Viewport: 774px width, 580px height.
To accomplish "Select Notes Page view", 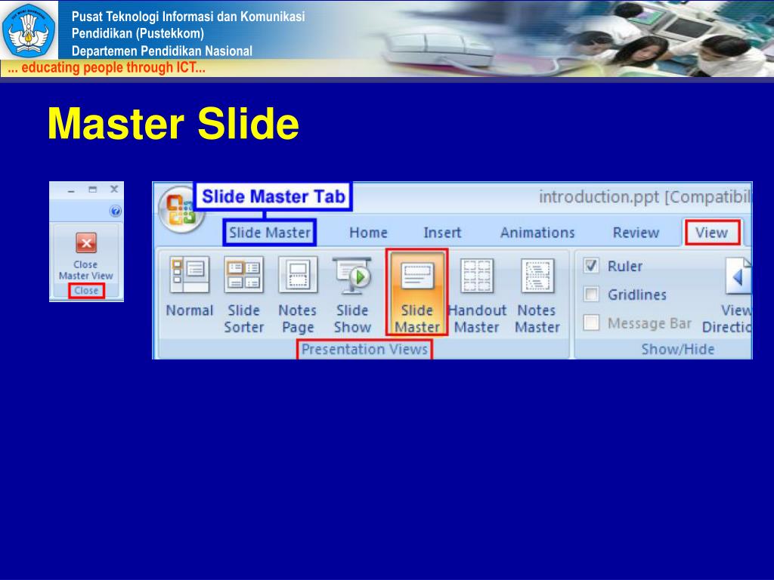I will 298,295.
